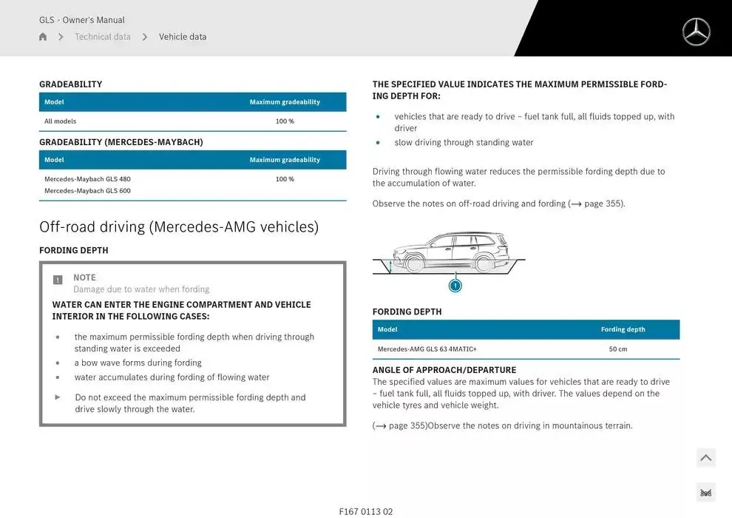
Task: Select Vehicle data in the breadcrumb
Action: (183, 36)
